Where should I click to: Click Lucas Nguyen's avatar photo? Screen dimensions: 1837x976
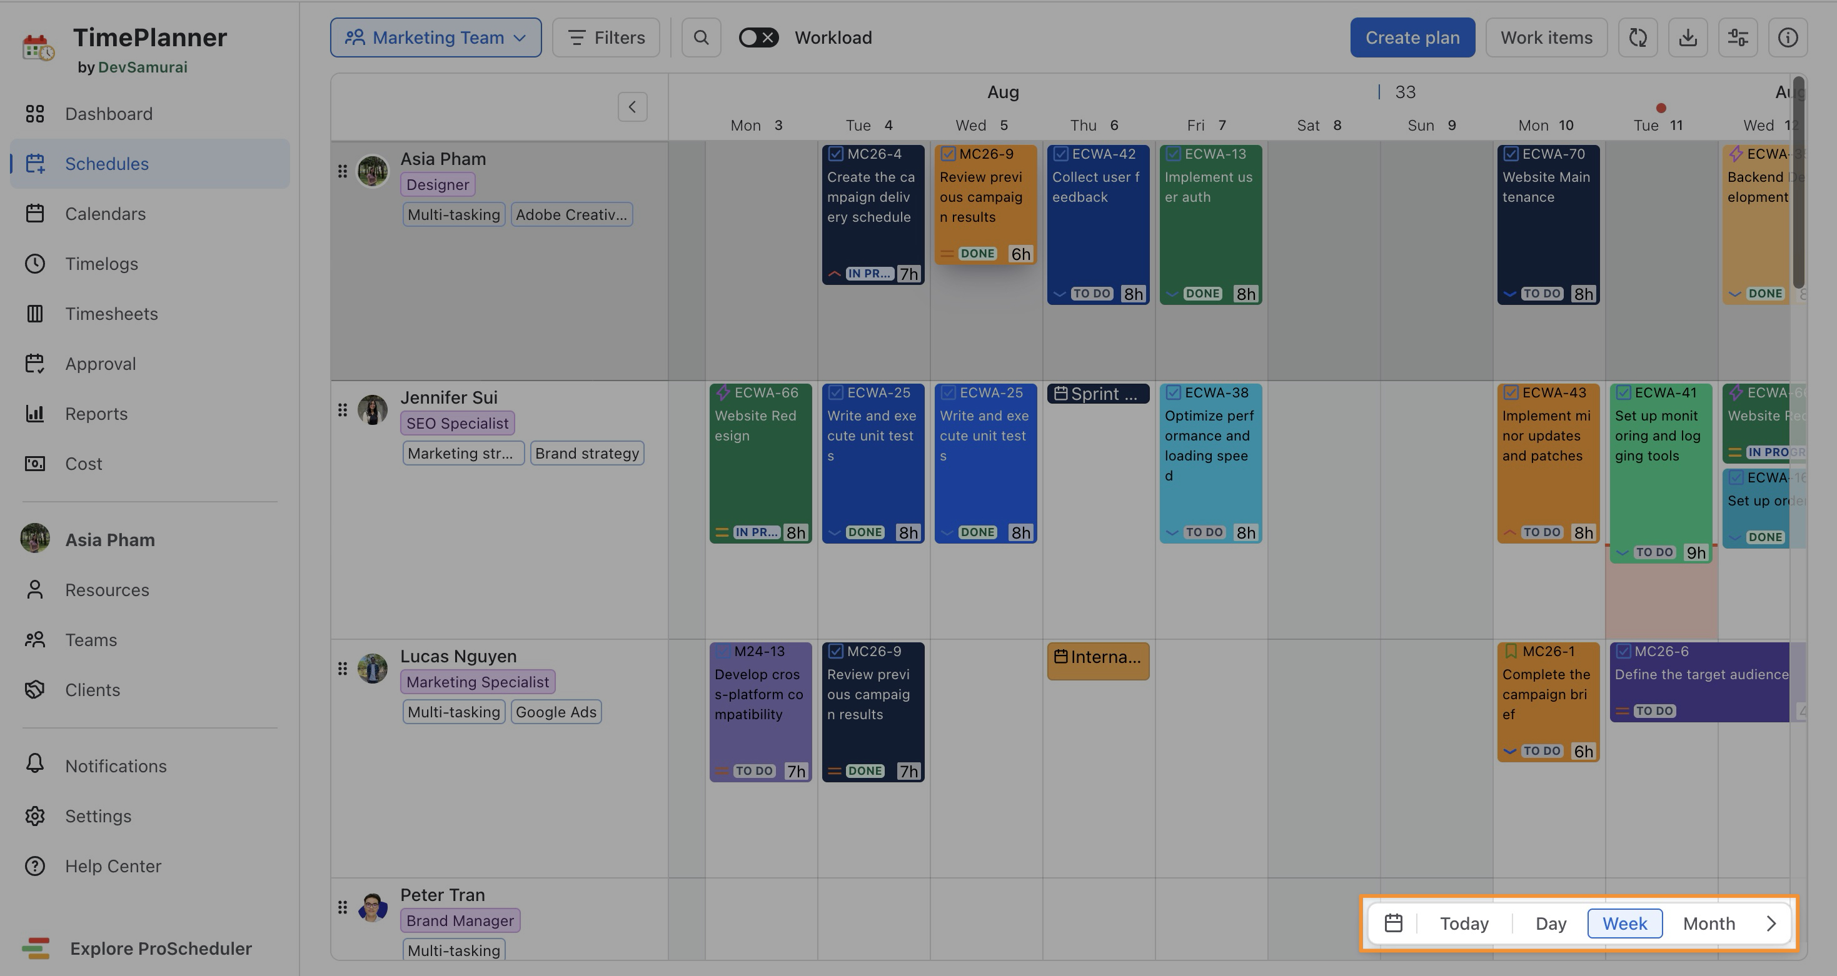tap(372, 668)
